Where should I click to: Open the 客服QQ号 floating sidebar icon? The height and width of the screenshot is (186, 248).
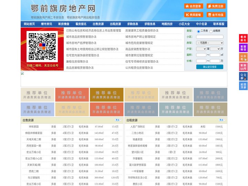tap(243, 67)
